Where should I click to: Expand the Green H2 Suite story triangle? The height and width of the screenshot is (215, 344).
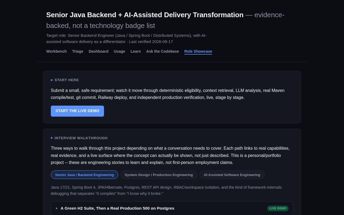click(x=57, y=208)
